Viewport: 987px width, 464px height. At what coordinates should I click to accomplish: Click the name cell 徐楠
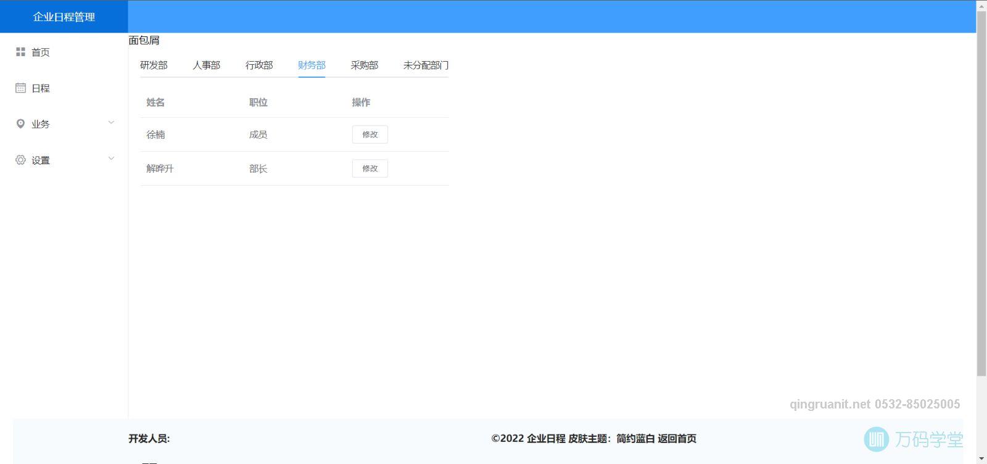click(x=155, y=135)
